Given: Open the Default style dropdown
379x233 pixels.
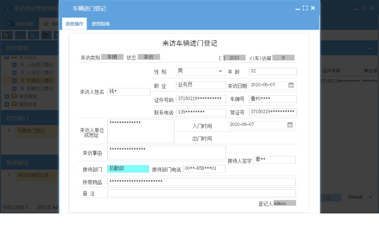Looking at the screenshot, I should (360, 197).
